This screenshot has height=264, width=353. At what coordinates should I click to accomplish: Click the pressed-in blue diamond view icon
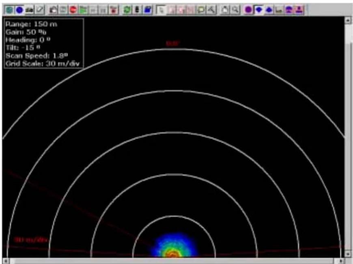259,10
